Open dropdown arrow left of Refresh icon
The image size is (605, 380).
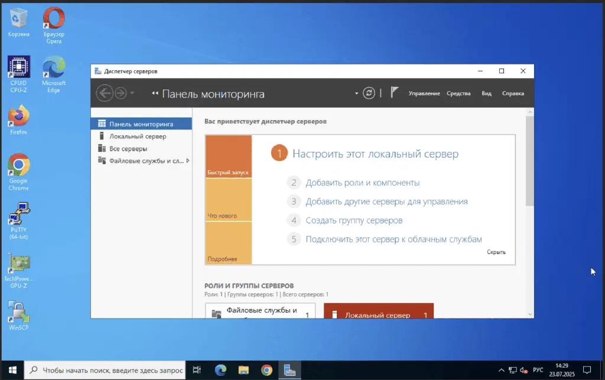point(356,93)
